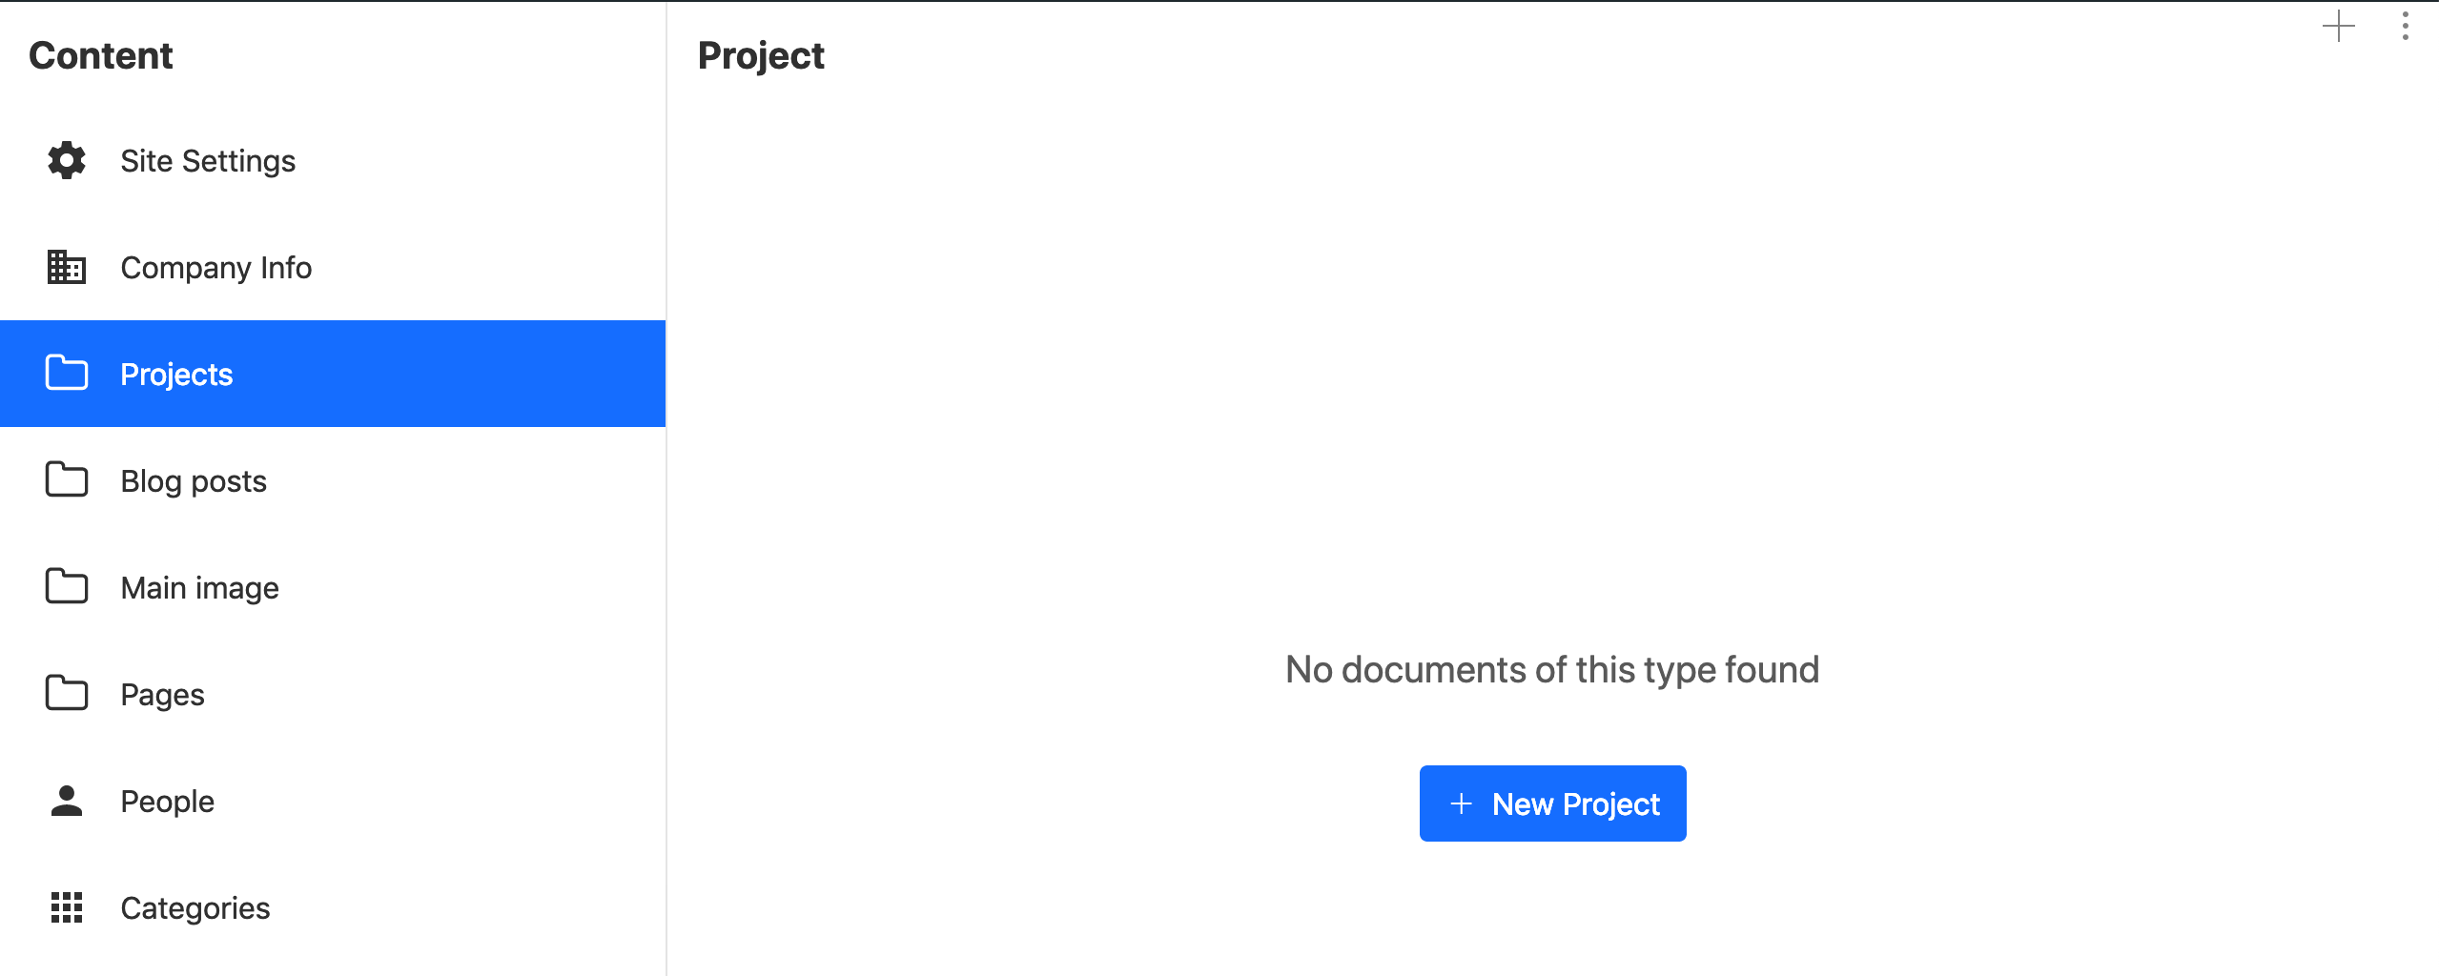This screenshot has width=2439, height=976.
Task: Click the New Project button
Action: tap(1552, 803)
